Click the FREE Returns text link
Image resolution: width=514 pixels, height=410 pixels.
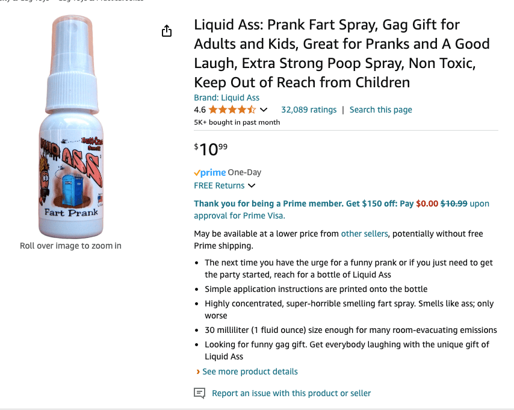point(219,185)
